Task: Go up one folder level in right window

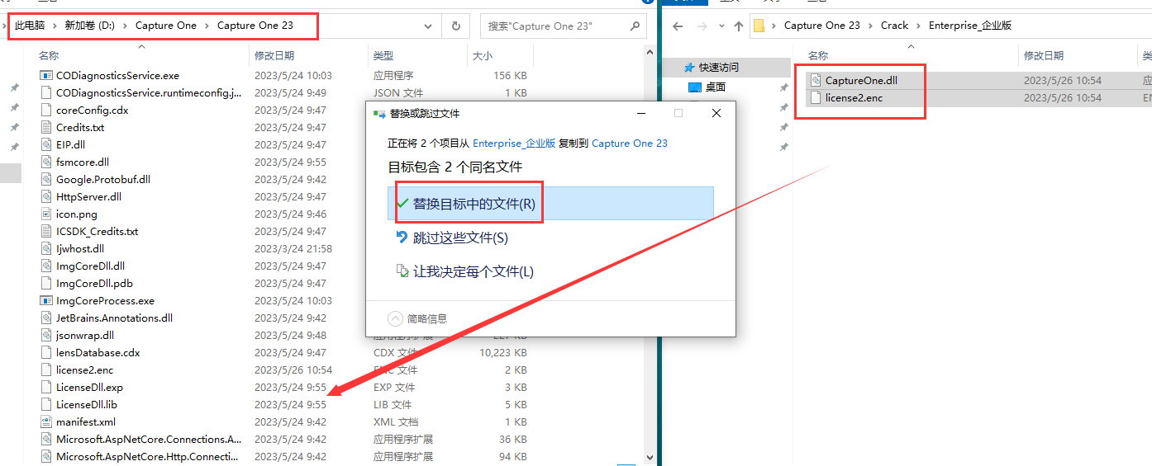Action: (x=739, y=26)
